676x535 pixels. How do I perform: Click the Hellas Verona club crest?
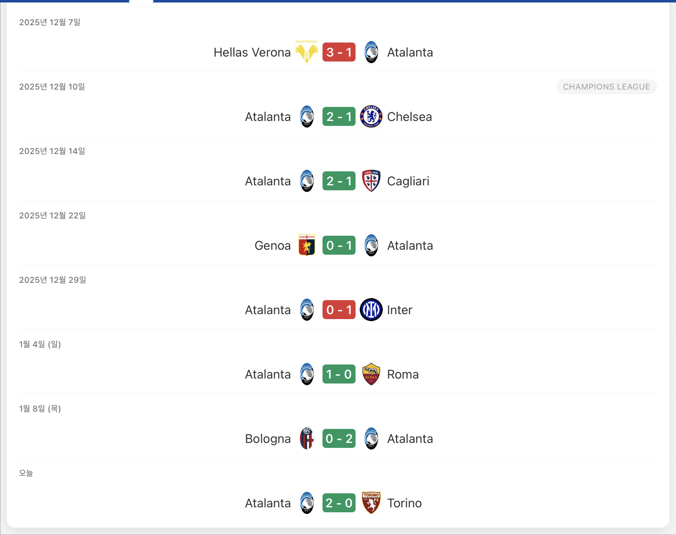pos(306,52)
